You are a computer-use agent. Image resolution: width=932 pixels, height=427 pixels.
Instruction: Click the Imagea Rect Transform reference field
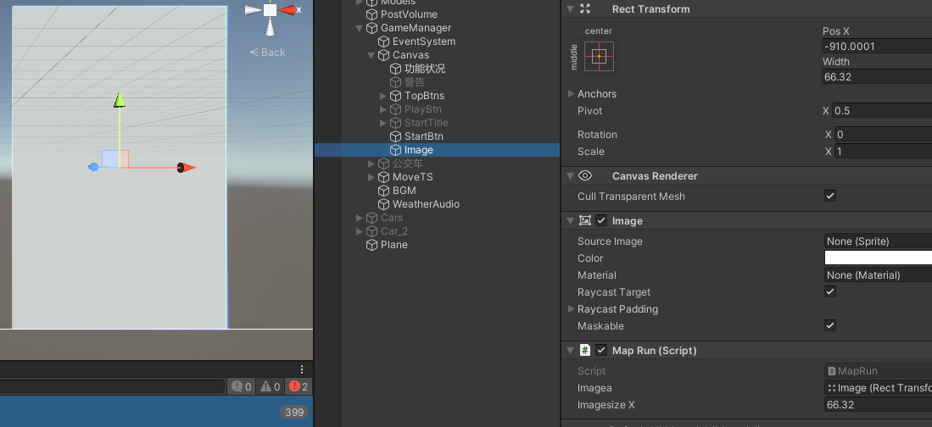(878, 388)
